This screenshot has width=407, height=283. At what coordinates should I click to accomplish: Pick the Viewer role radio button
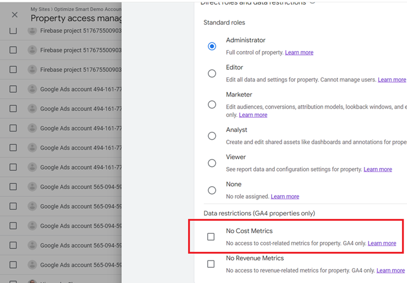(212, 163)
